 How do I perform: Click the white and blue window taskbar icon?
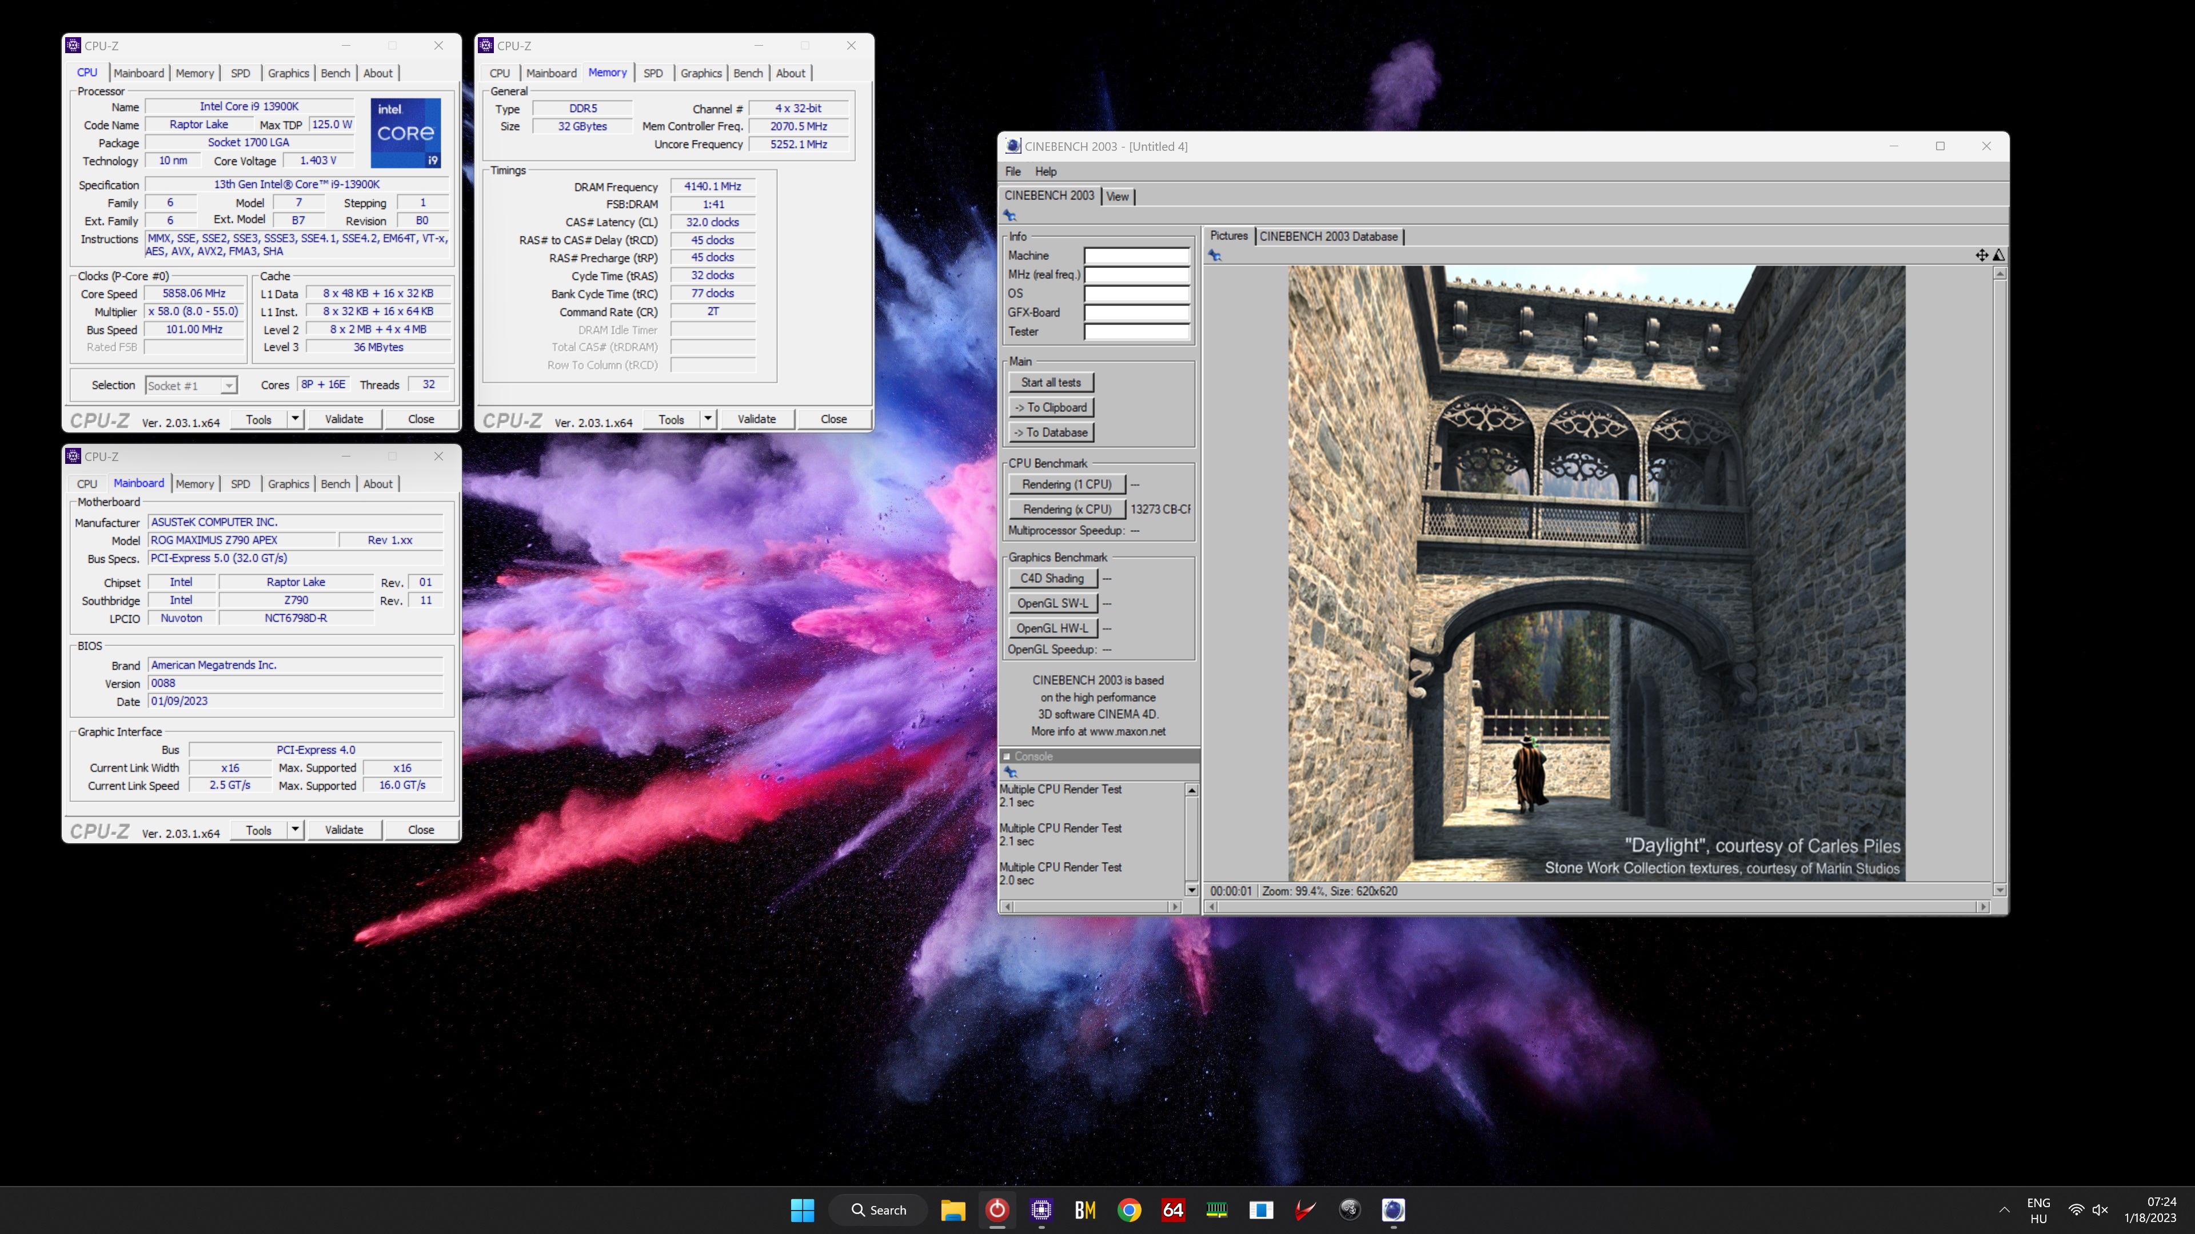(x=1261, y=1209)
